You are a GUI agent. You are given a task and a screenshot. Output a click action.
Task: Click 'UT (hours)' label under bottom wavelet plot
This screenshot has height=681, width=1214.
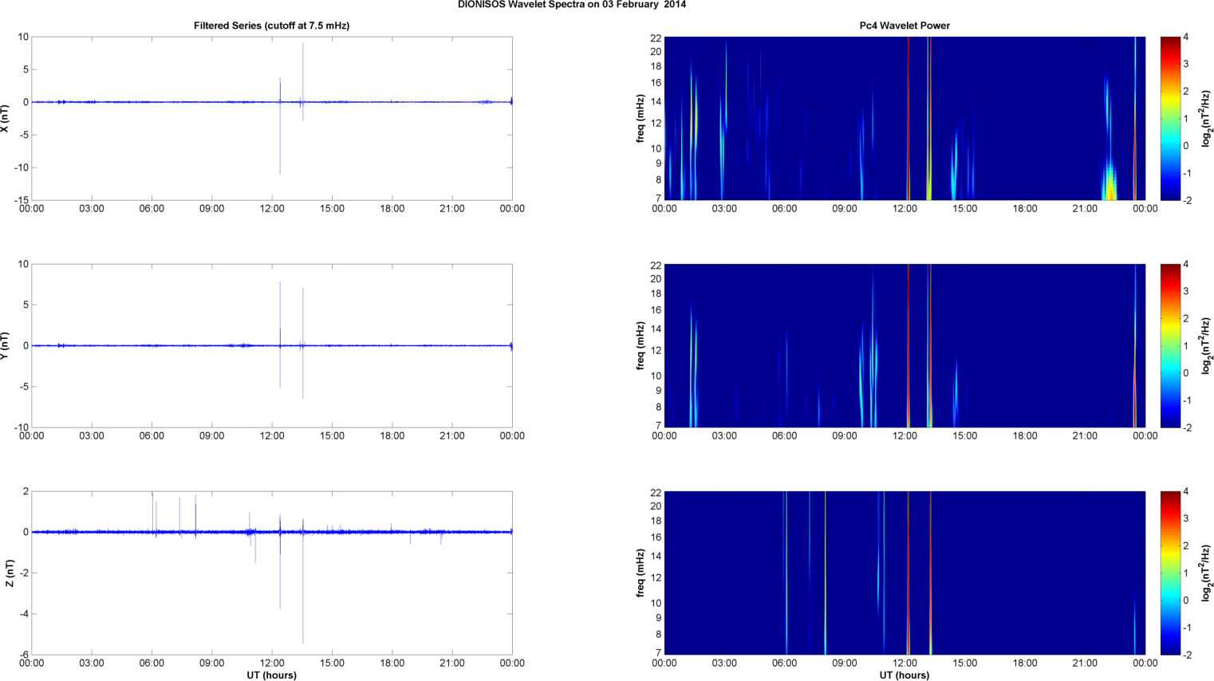(905, 675)
